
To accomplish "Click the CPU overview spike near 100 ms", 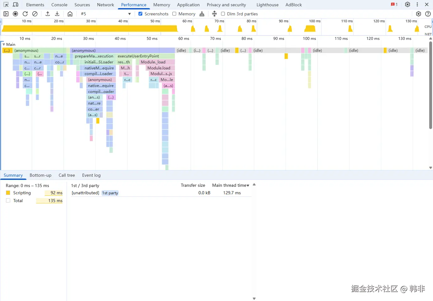I will pyautogui.click(x=310, y=29).
